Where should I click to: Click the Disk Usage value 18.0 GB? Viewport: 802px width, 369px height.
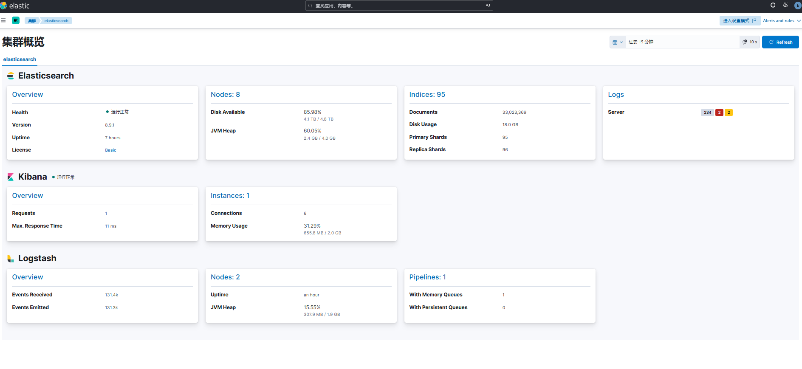(x=510, y=125)
